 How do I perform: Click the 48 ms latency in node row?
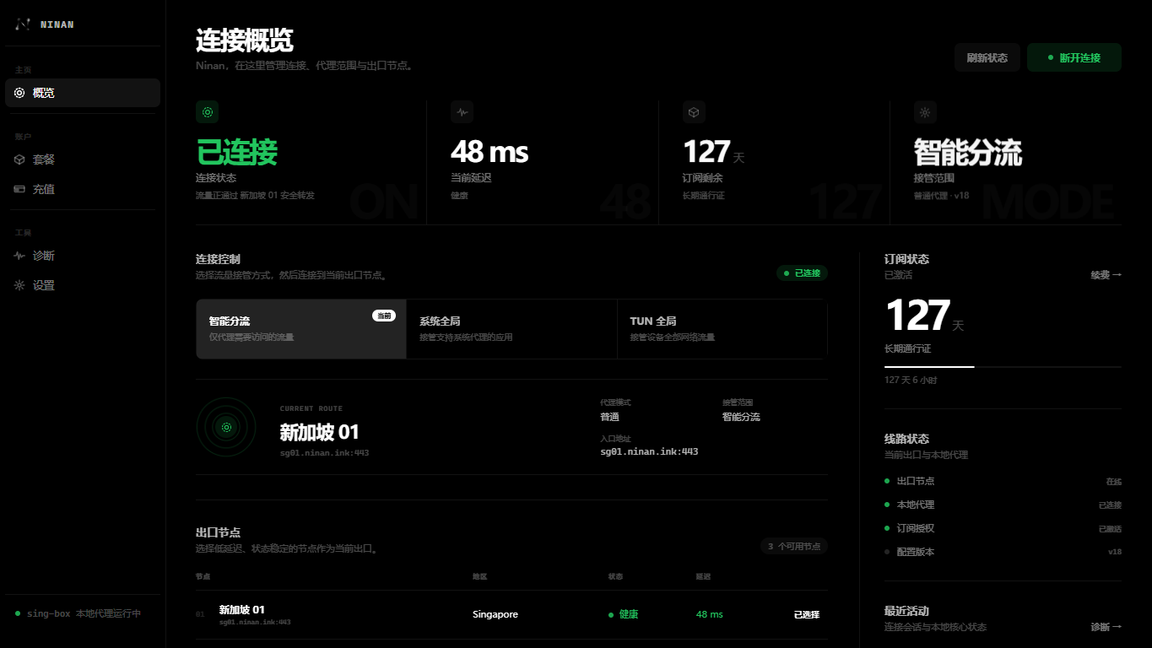(710, 614)
